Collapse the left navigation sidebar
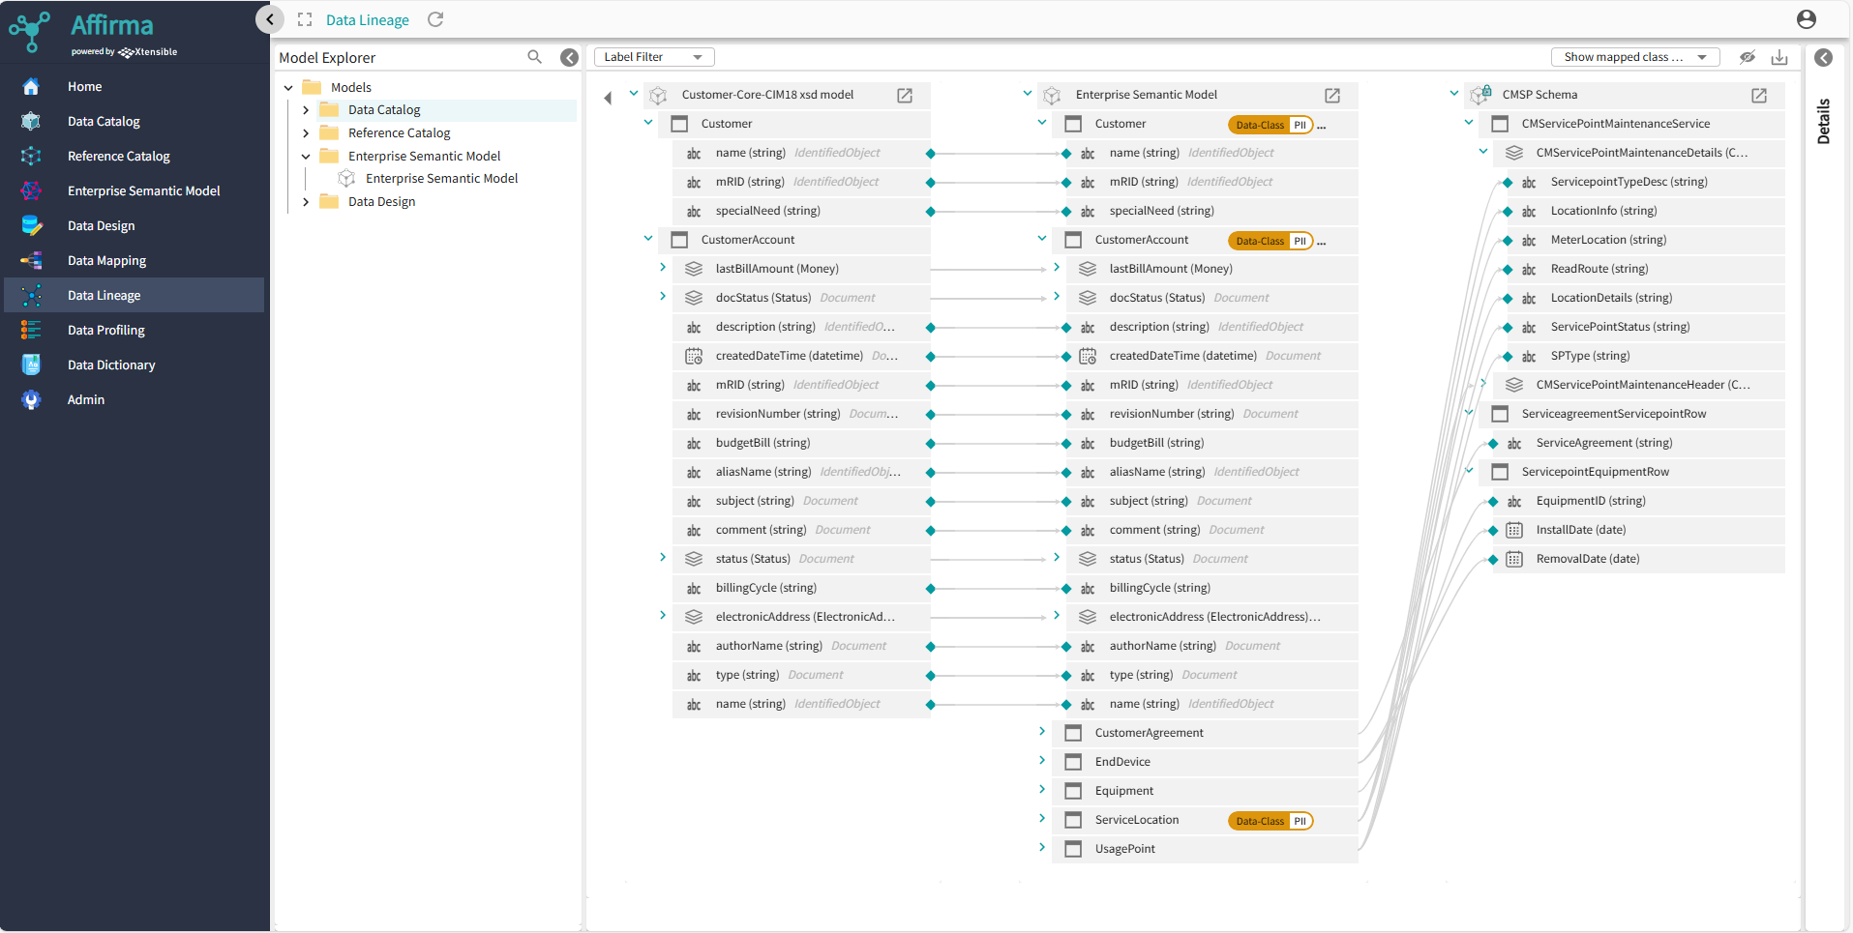The height and width of the screenshot is (933, 1853). pos(270,19)
